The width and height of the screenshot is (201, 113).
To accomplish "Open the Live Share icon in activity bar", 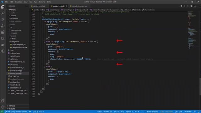I will tap(3, 51).
